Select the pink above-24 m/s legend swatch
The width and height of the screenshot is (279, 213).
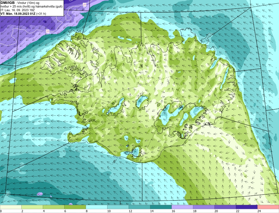point(268,207)
